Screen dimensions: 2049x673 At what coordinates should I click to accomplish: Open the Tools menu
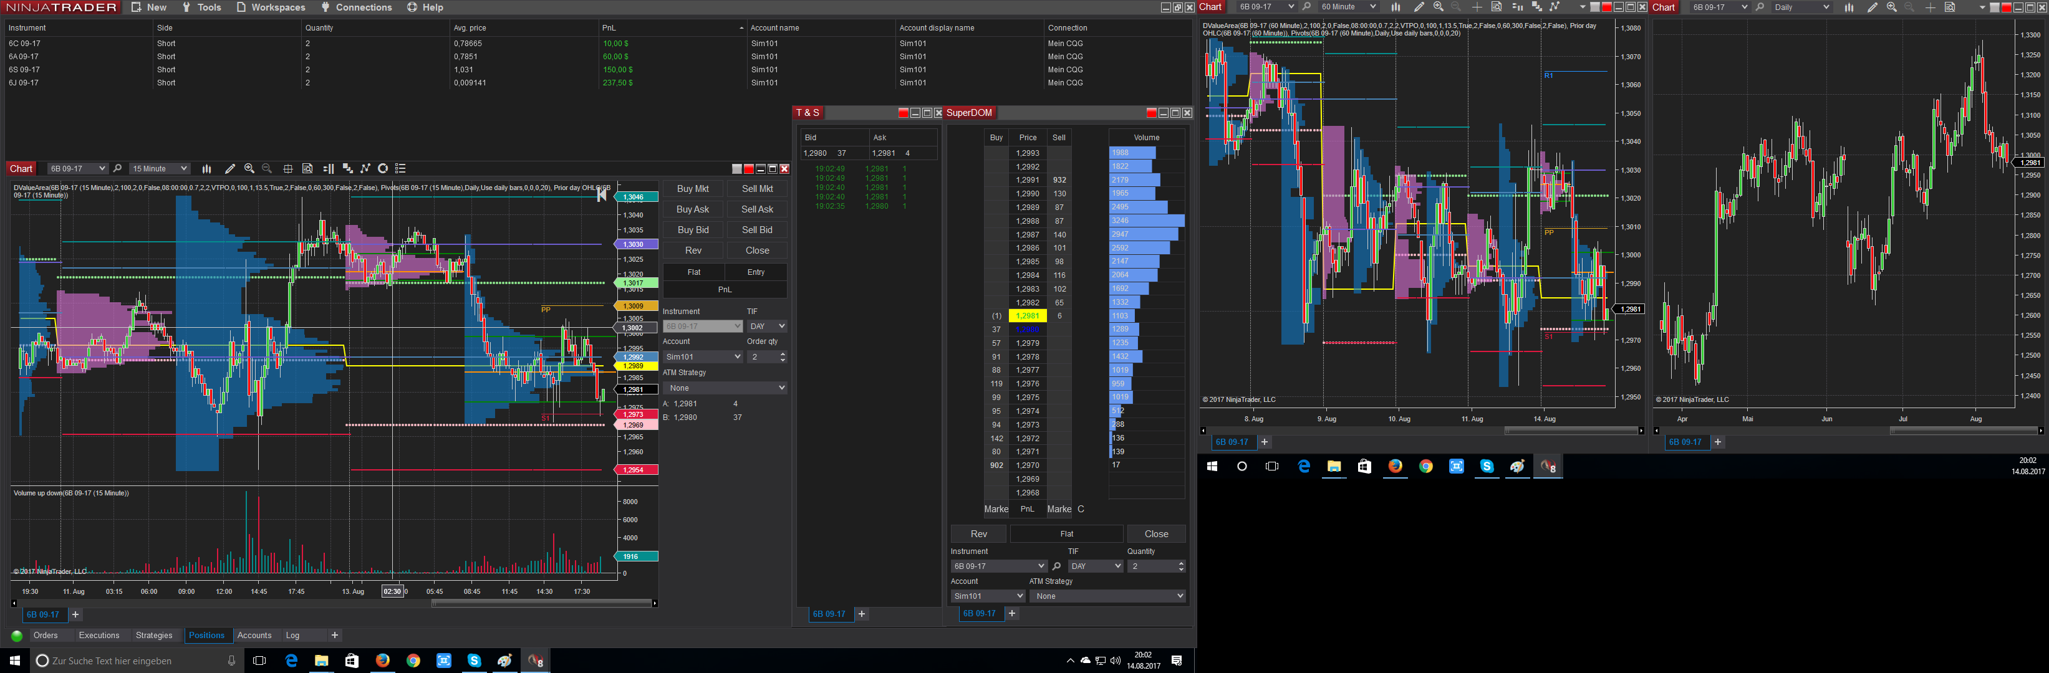(201, 7)
